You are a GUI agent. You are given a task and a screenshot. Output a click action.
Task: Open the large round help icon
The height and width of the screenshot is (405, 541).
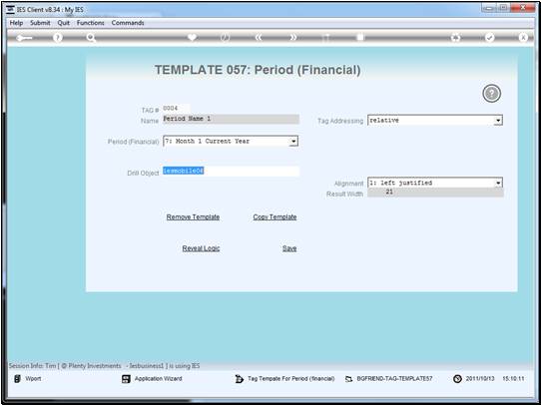pos(492,94)
